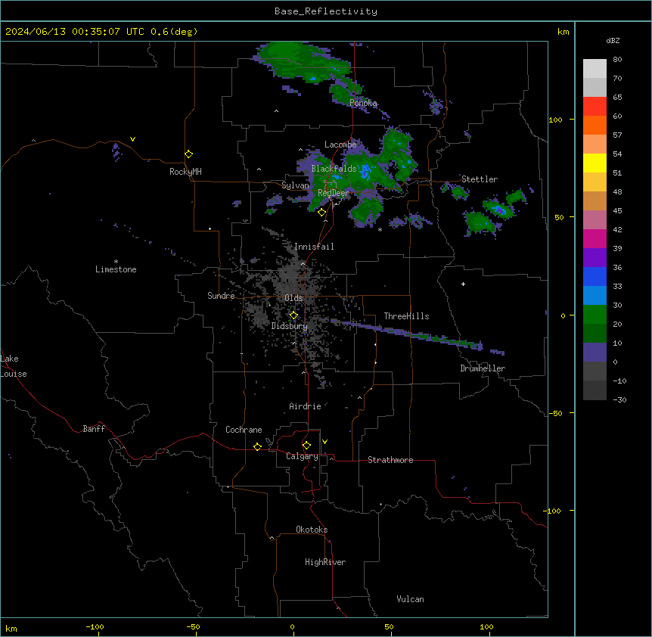Click the Blackfalds city label

334,169
